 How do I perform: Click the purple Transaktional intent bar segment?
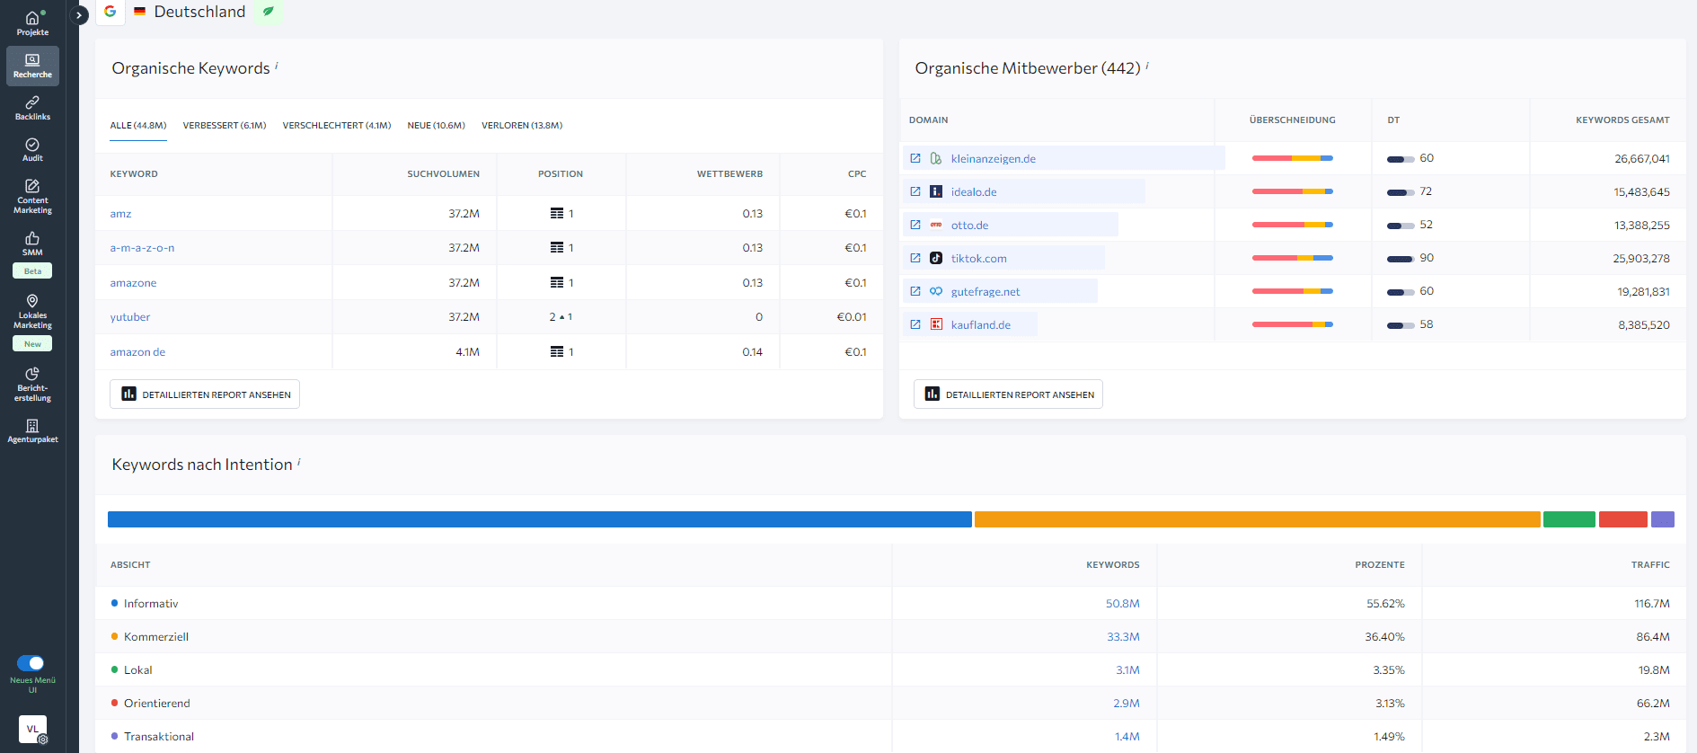(x=1663, y=519)
